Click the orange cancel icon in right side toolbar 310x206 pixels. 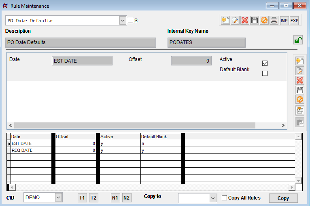(x=300, y=100)
